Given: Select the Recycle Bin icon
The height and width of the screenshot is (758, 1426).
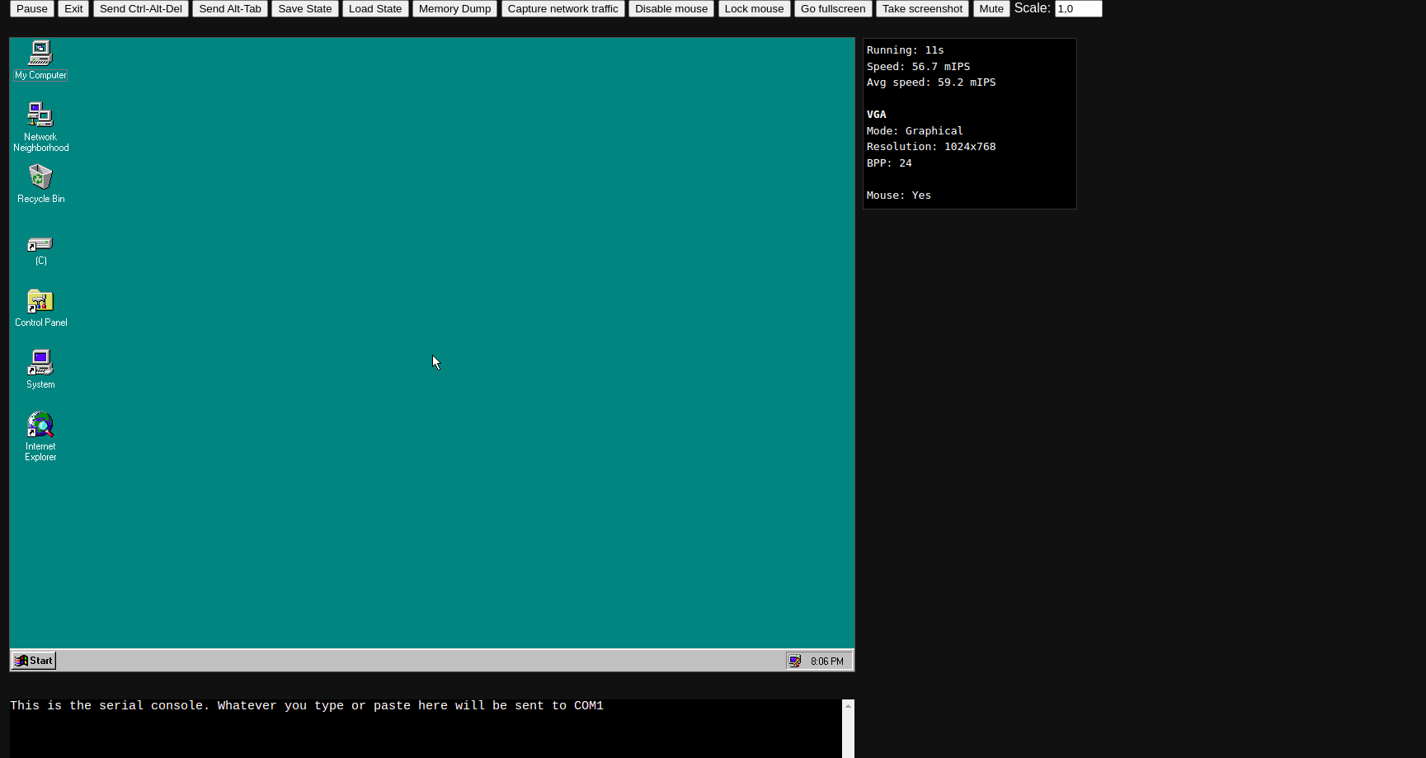Looking at the screenshot, I should [x=40, y=177].
